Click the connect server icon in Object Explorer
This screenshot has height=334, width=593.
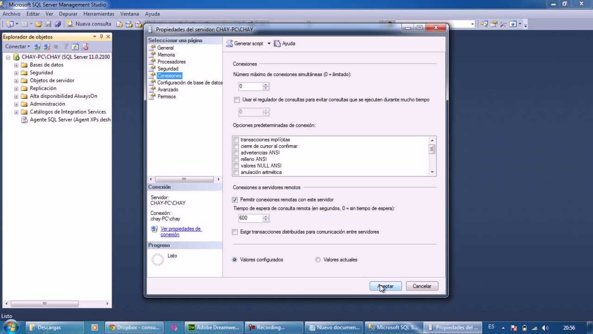point(38,46)
